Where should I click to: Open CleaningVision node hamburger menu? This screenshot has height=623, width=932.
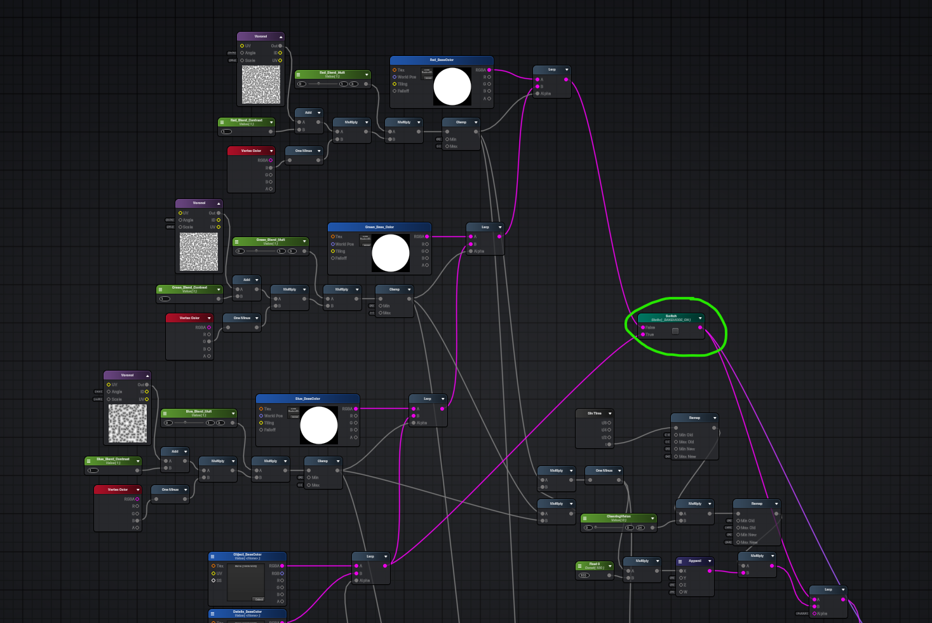(x=584, y=518)
